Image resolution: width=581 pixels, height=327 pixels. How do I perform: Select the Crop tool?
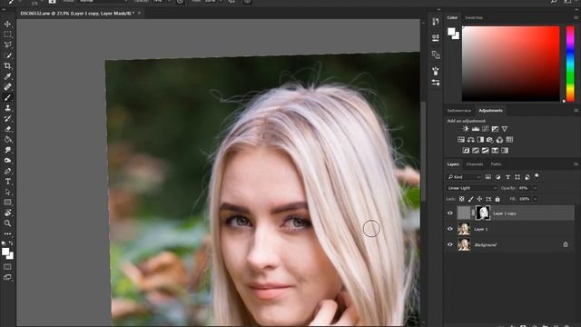click(7, 65)
